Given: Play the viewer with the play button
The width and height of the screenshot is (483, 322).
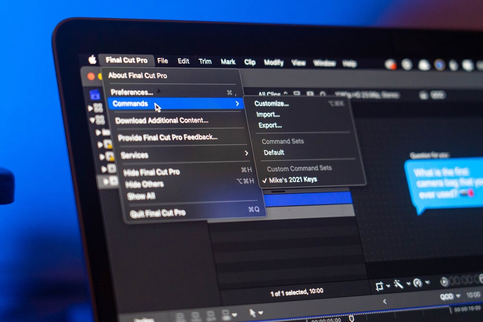Looking at the screenshot, I should coord(444,281).
